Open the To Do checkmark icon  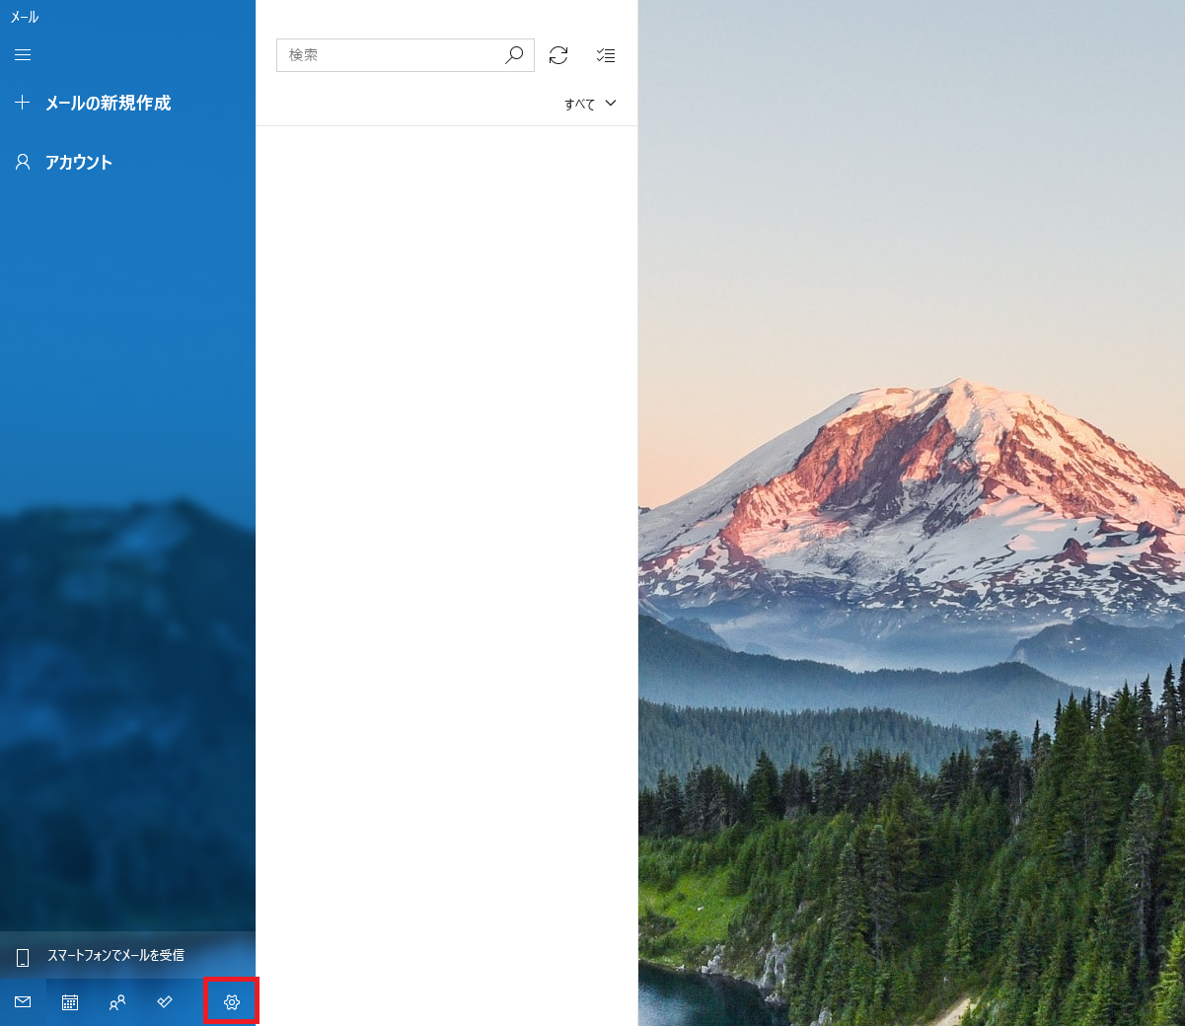(x=165, y=1002)
